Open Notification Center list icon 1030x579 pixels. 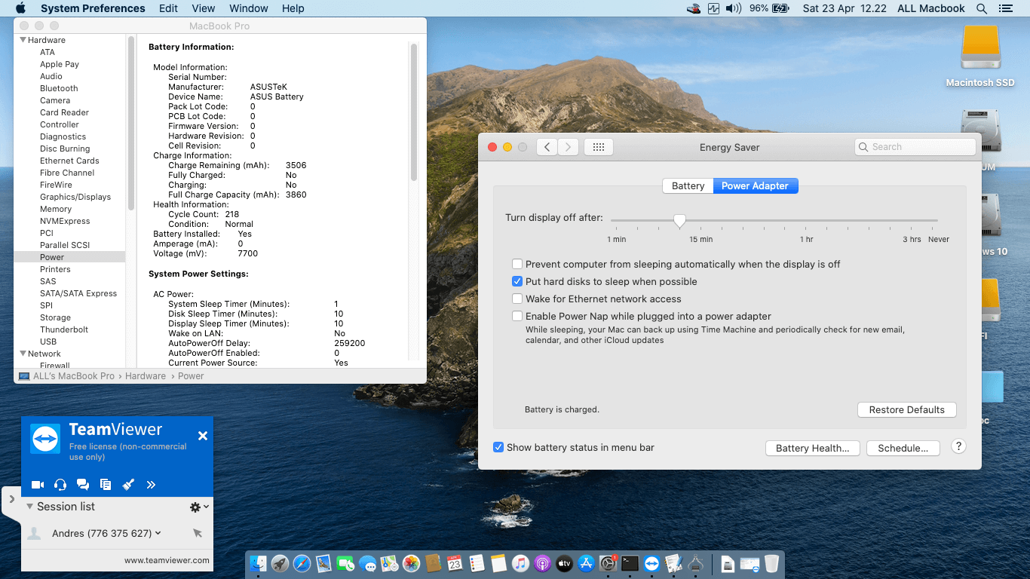click(x=1005, y=8)
